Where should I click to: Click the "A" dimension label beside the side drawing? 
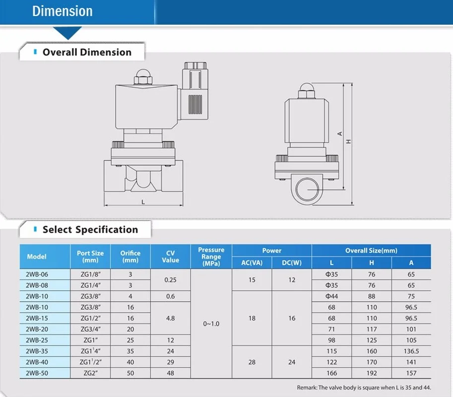point(340,134)
